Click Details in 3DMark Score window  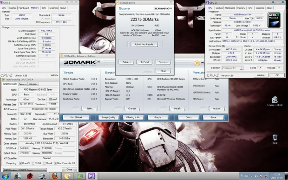[126, 62]
